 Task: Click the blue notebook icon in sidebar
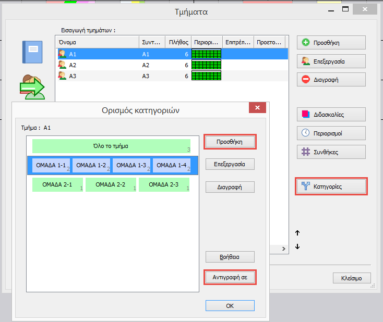pos(32,52)
